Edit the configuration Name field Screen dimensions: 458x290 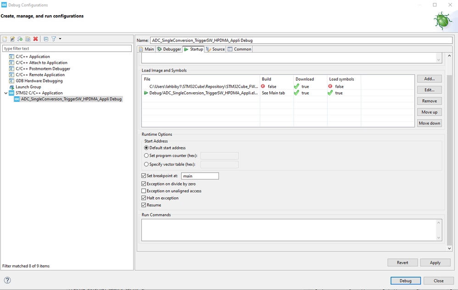(x=301, y=40)
